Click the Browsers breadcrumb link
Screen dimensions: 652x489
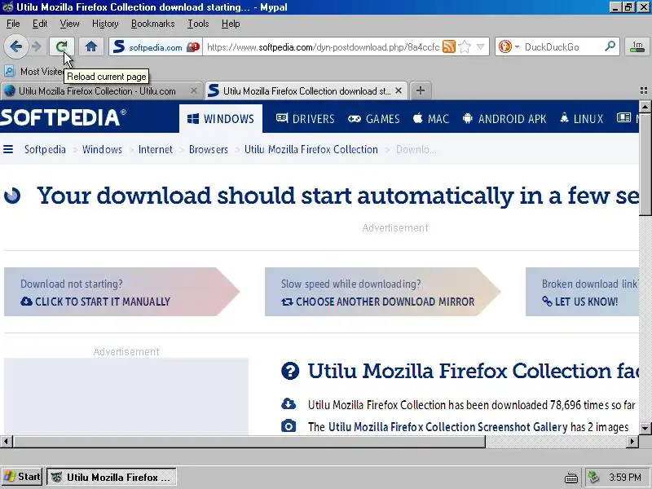(209, 149)
